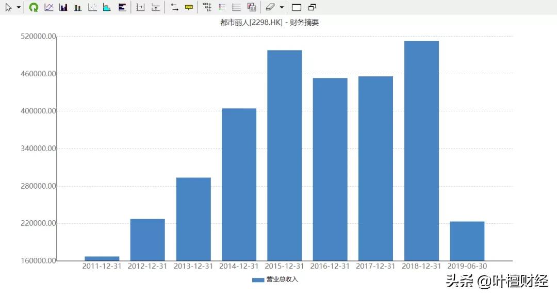The height and width of the screenshot is (297, 557).
Task: Click the 340000.00 y-axis label
Action: (x=38, y=148)
